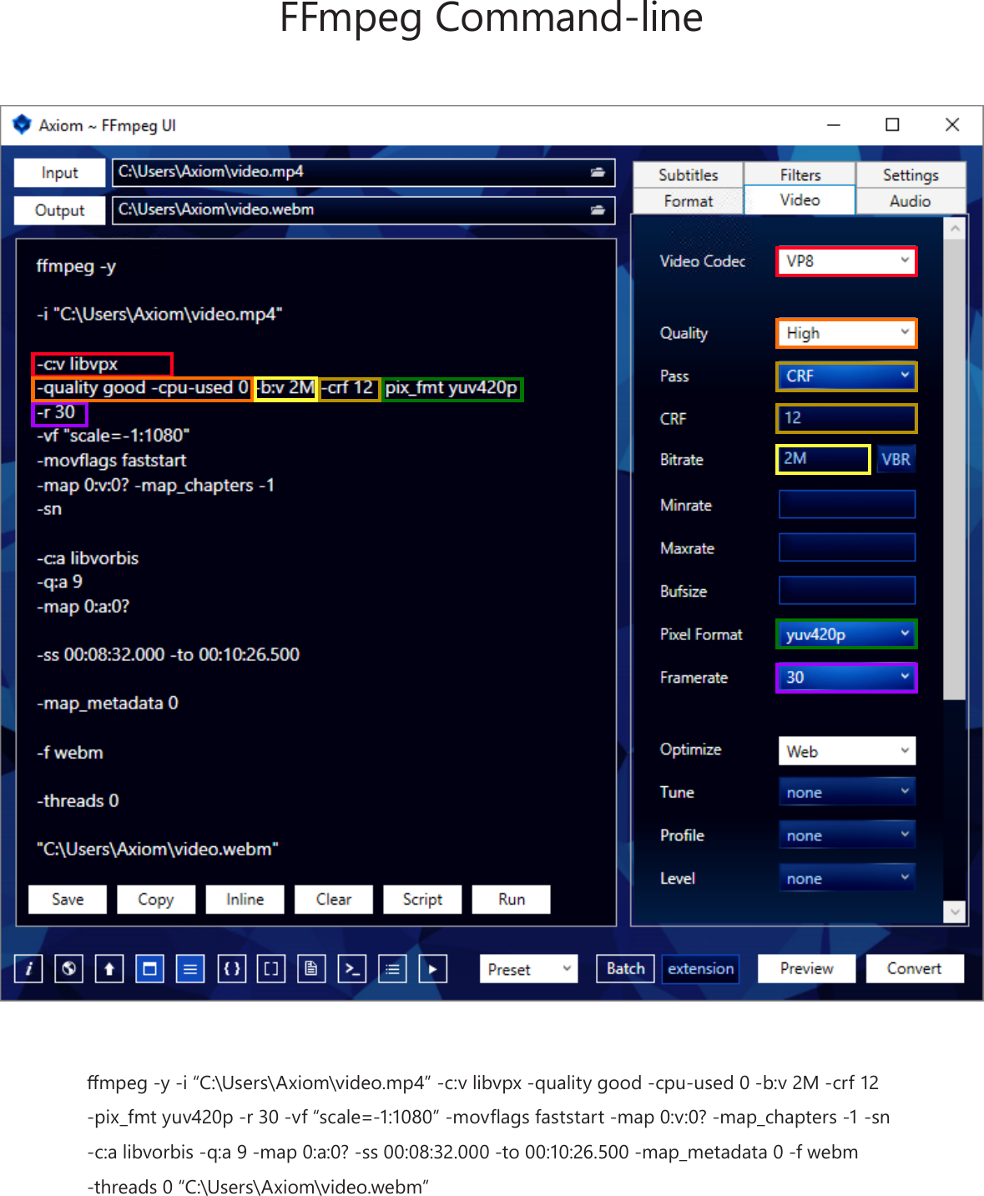Open the Pixel Format yuv420p dropdown
Image resolution: width=984 pixels, height=1196 pixels.
pyautogui.click(x=846, y=633)
